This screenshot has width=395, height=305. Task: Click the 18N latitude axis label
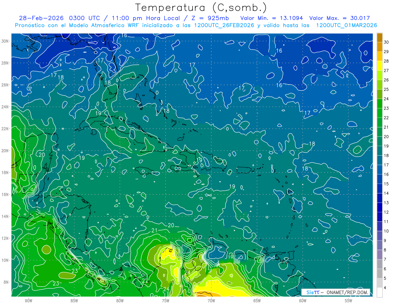(x=5, y=172)
